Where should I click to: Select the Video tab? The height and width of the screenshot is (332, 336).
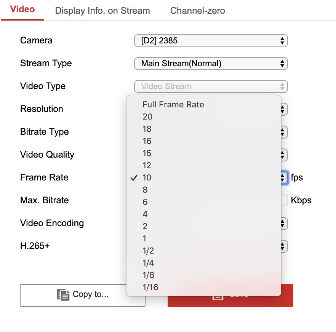pyautogui.click(x=22, y=10)
